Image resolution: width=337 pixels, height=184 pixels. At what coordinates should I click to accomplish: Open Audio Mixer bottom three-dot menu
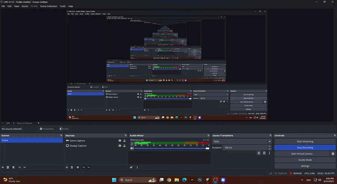tap(137, 167)
